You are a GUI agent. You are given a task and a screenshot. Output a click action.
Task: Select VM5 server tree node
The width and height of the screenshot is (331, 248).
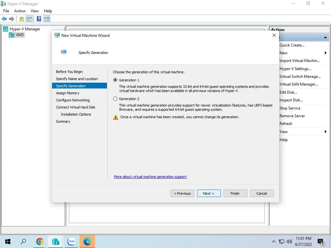point(20,35)
